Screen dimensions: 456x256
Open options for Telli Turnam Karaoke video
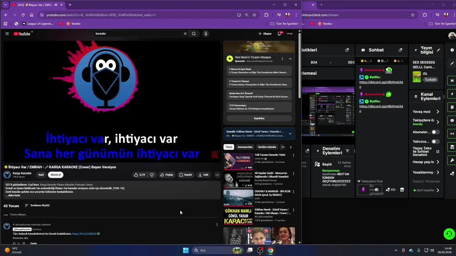pos(294,155)
